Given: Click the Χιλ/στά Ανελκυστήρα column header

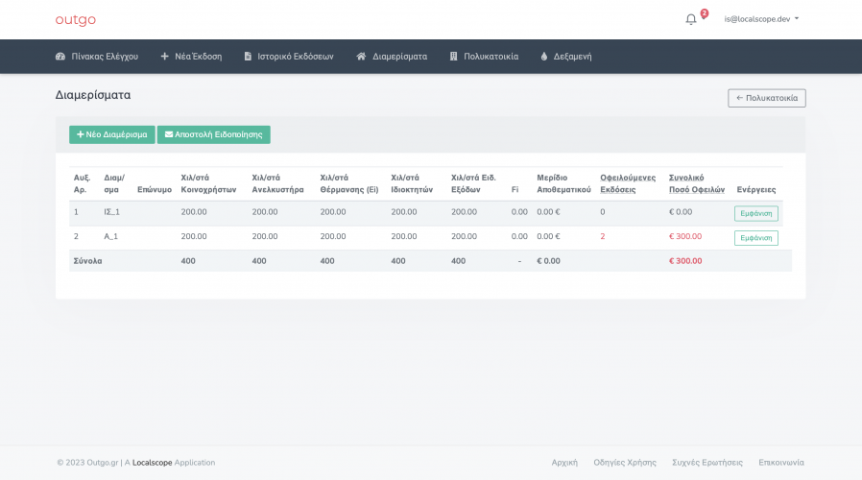Looking at the screenshot, I should (x=277, y=183).
